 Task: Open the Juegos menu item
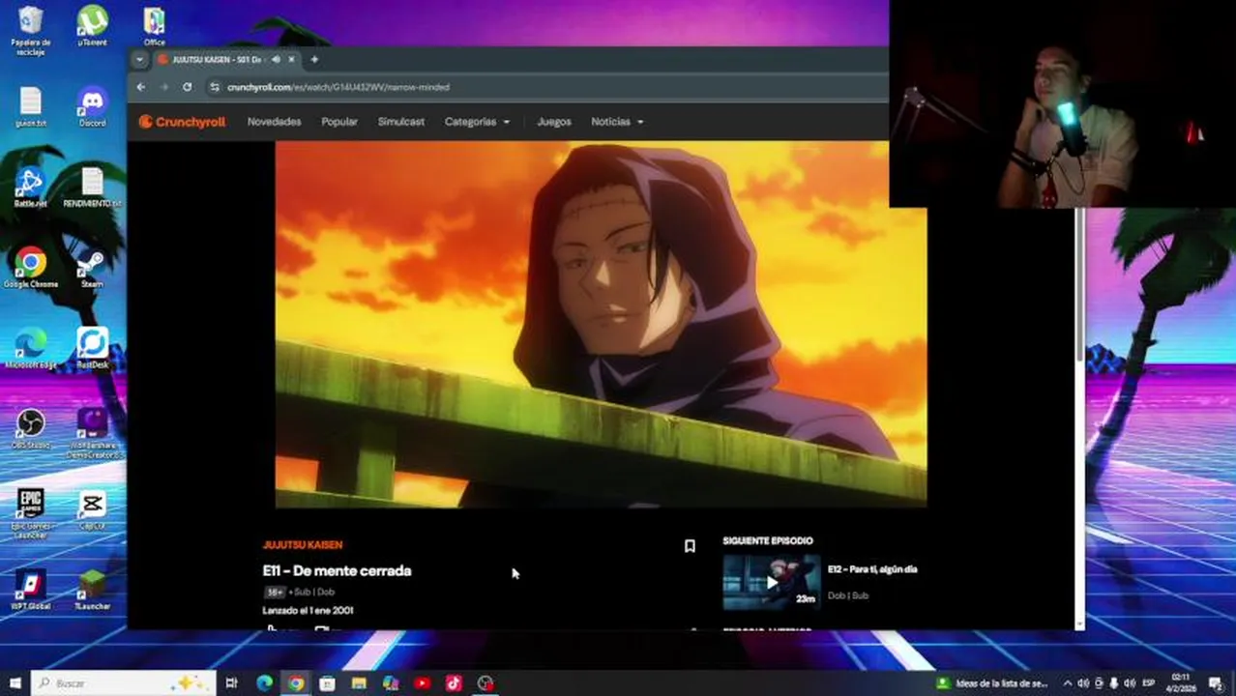click(x=554, y=122)
